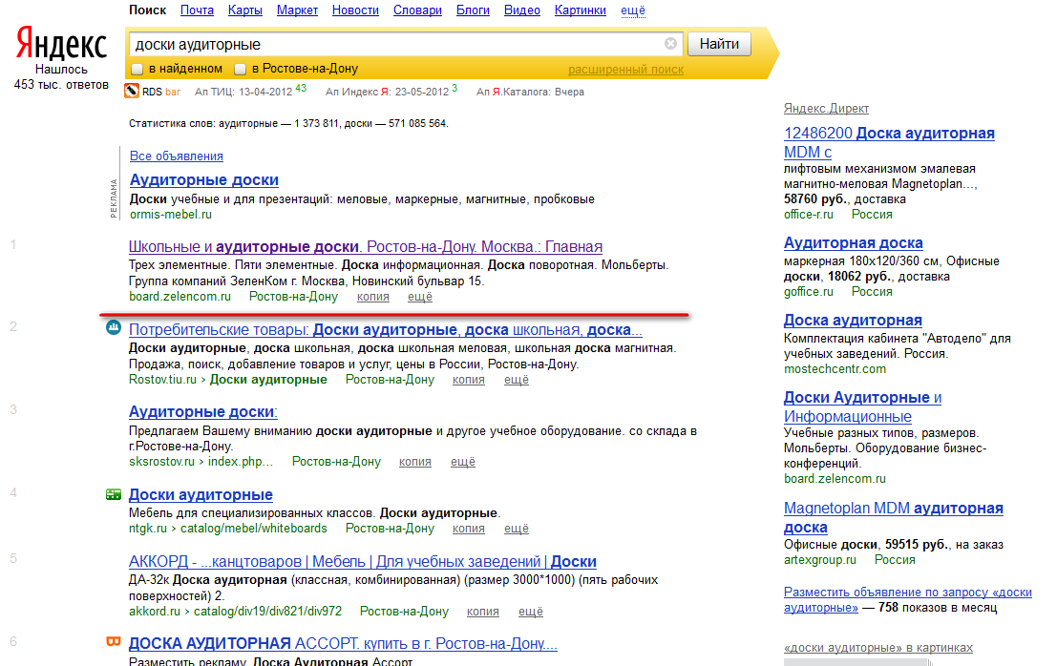Click "catalog/div19/div821/div972" path of akkord.ru
Screen dimensions: 1057x666
[x=267, y=612]
